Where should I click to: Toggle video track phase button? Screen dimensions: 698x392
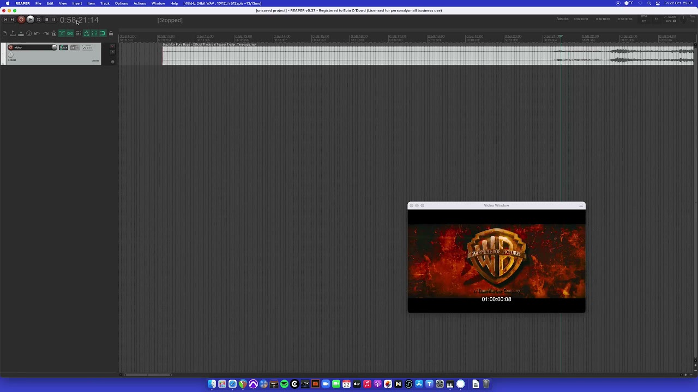click(x=112, y=62)
